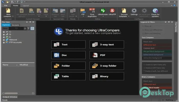The image size is (179, 102).
Task: Expand the E: drive node
Action: 4,37
